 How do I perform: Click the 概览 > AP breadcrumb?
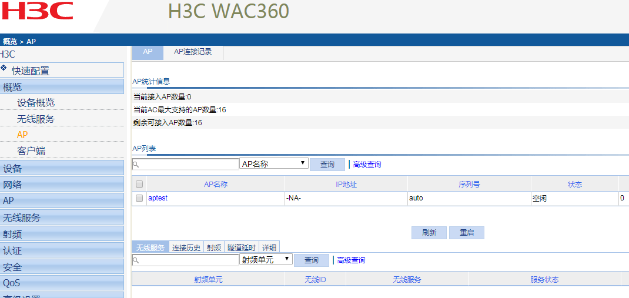(19, 41)
